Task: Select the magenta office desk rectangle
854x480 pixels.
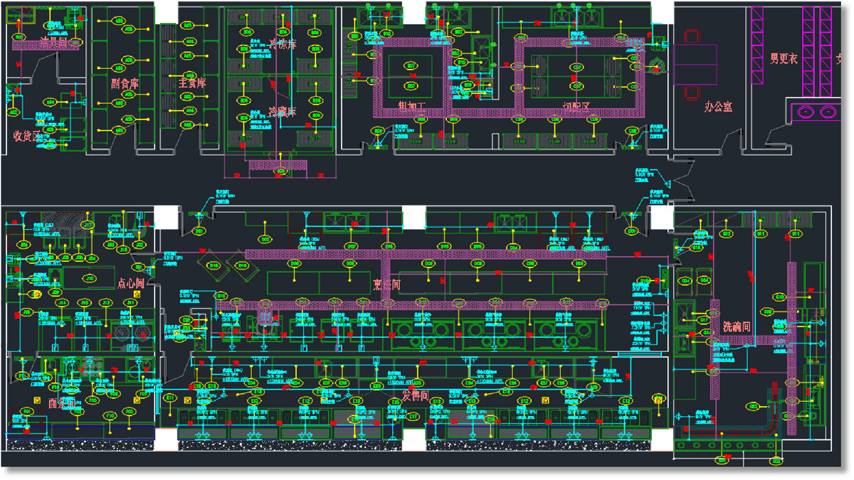Action: (695, 64)
